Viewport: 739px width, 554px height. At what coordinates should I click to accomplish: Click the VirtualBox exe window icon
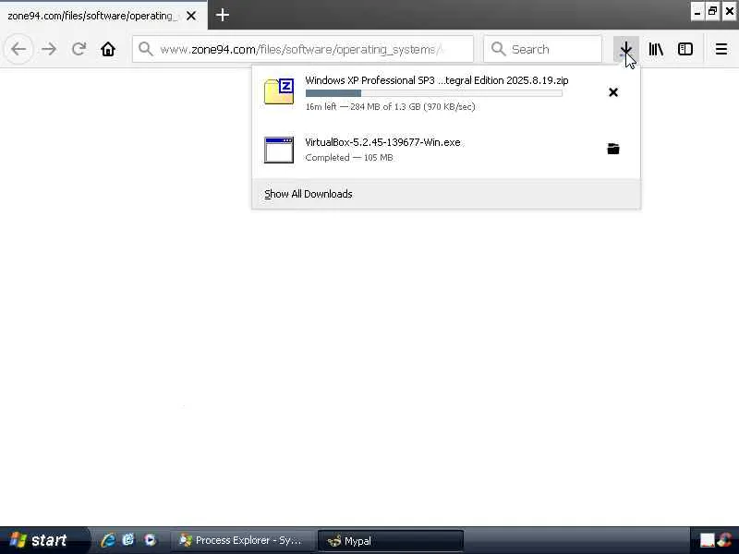[x=279, y=150]
